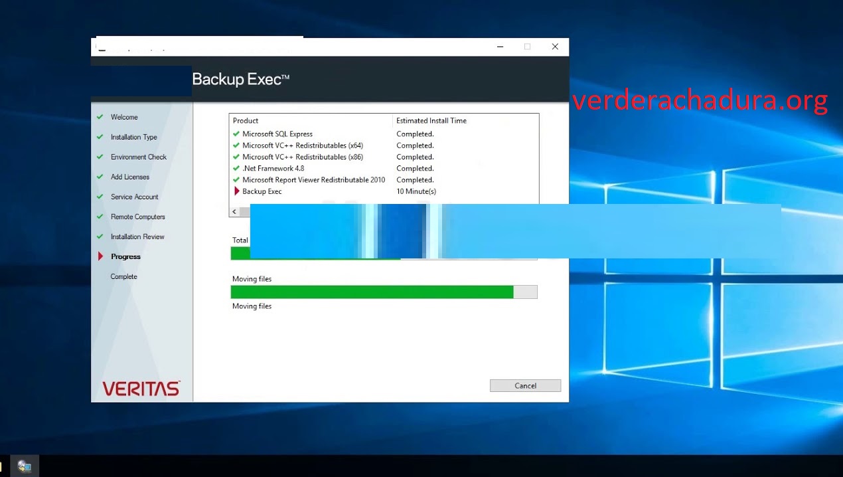Click the Product column header
843x477 pixels.
[311, 121]
